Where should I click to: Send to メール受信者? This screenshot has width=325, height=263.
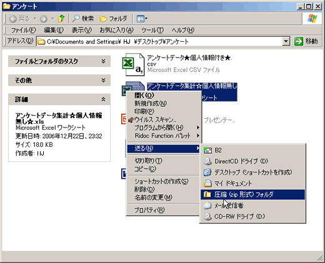click(252, 206)
